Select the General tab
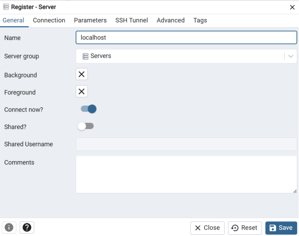The height and width of the screenshot is (236, 299). [x=13, y=20]
